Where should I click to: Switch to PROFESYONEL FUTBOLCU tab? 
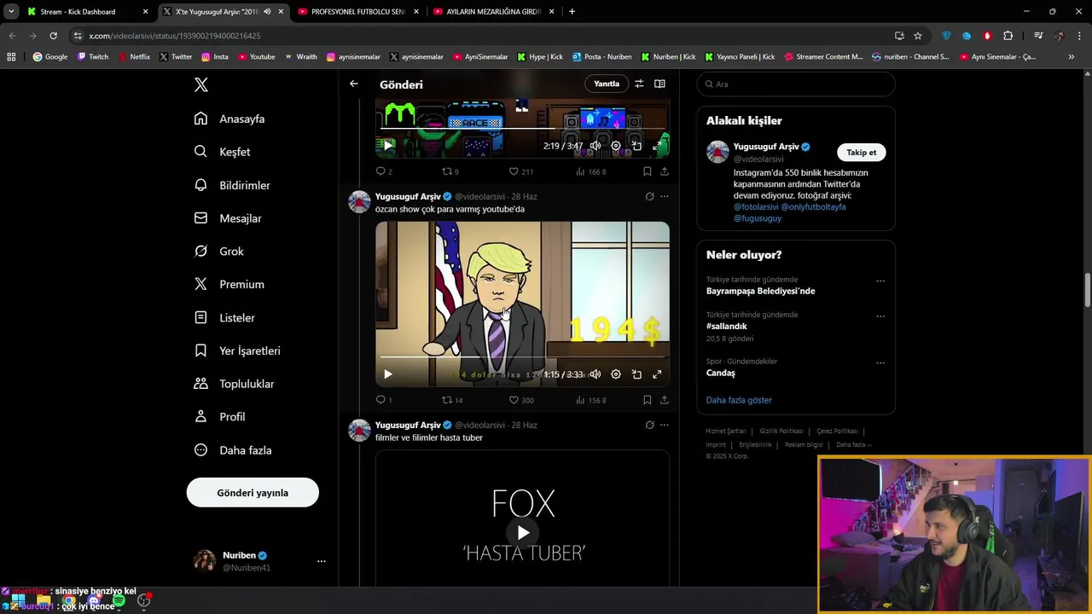pyautogui.click(x=358, y=12)
